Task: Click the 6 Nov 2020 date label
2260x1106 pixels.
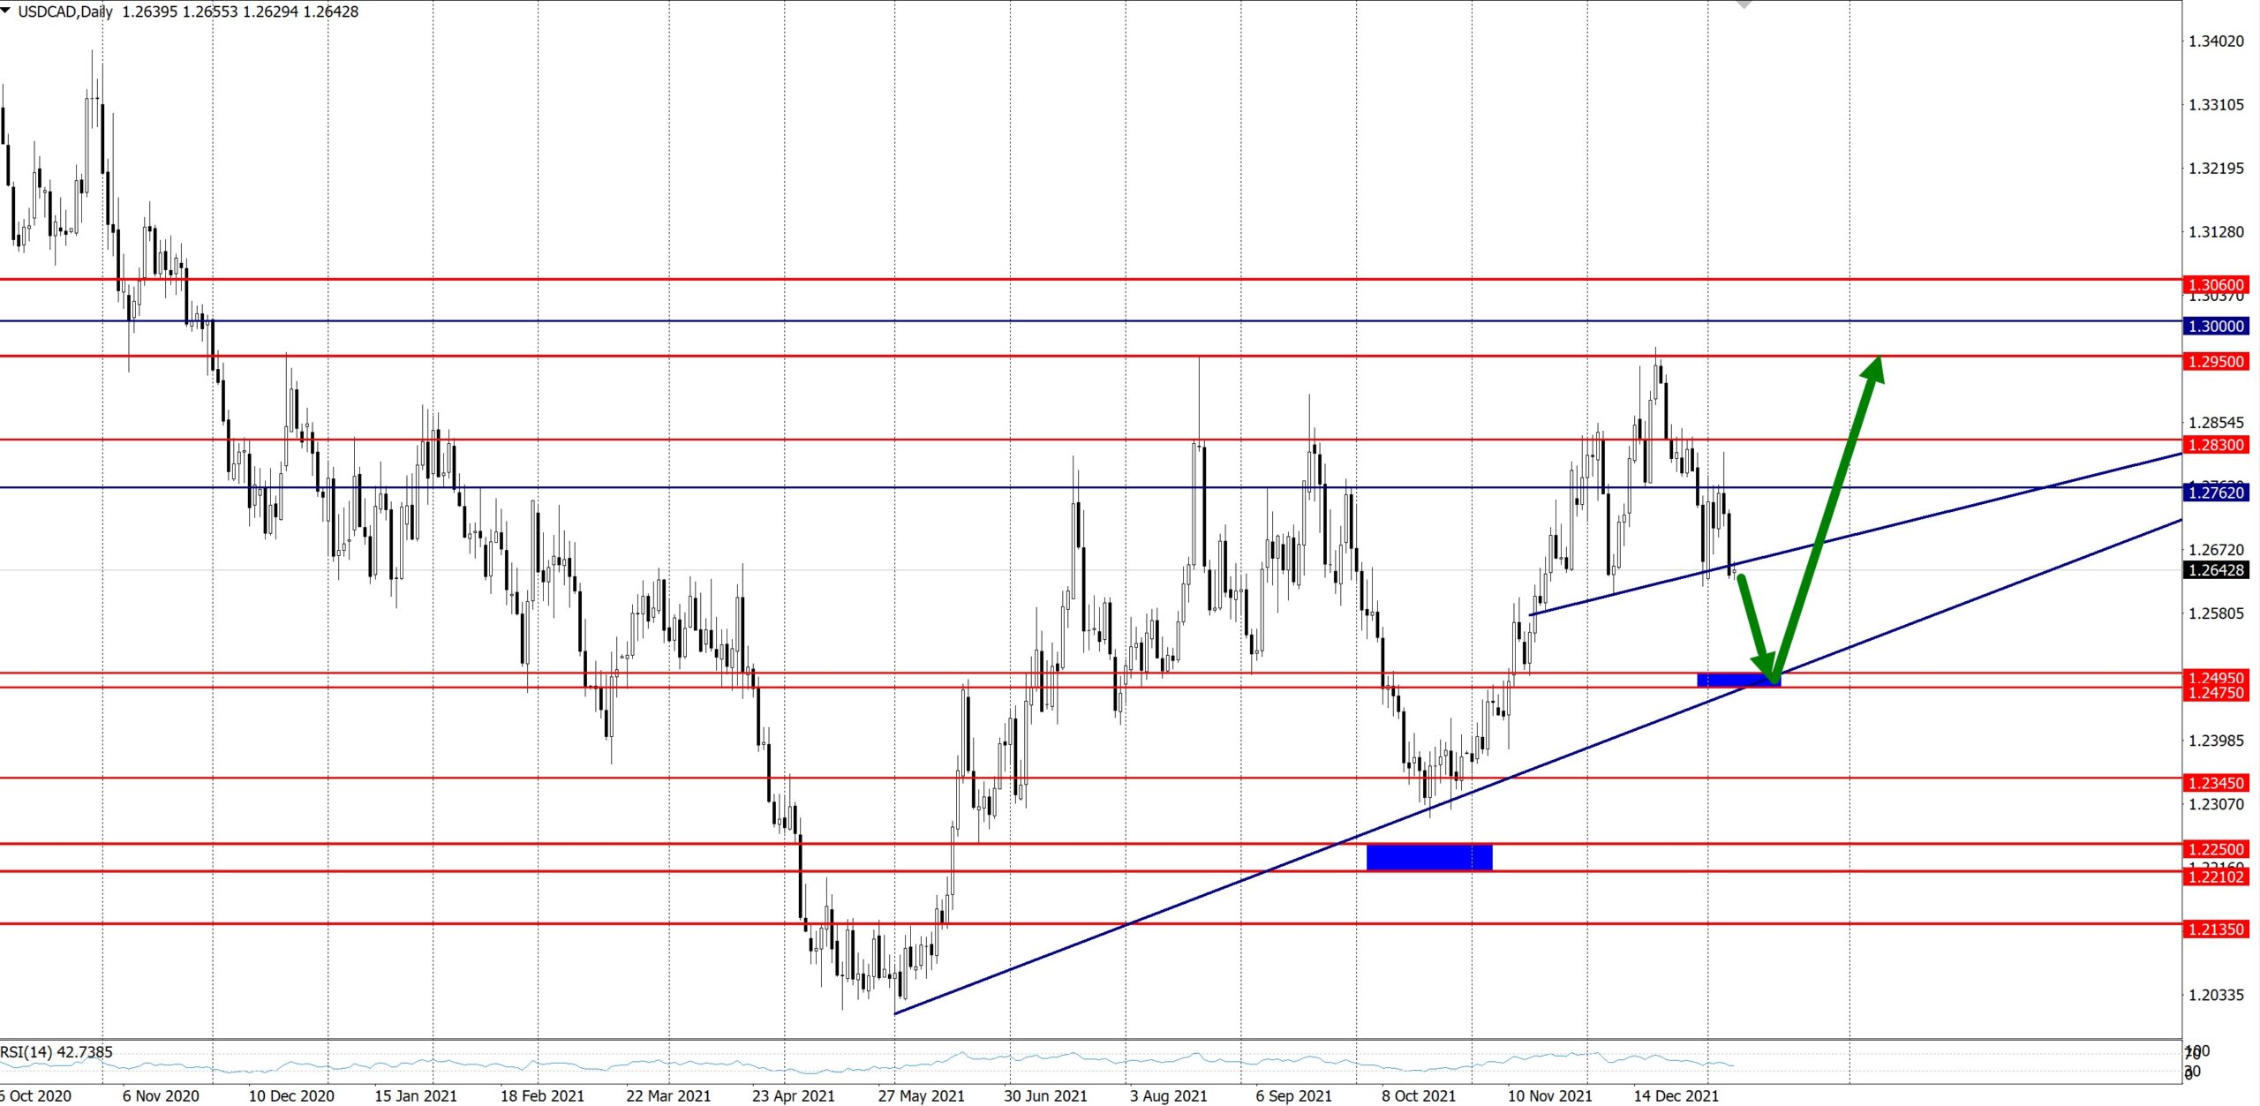Action: point(161,1095)
